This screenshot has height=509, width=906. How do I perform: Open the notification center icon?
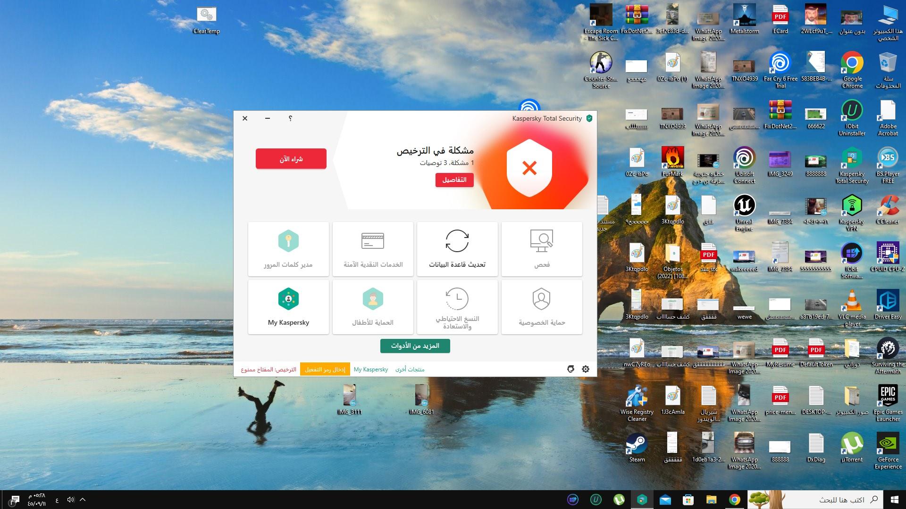coord(13,500)
